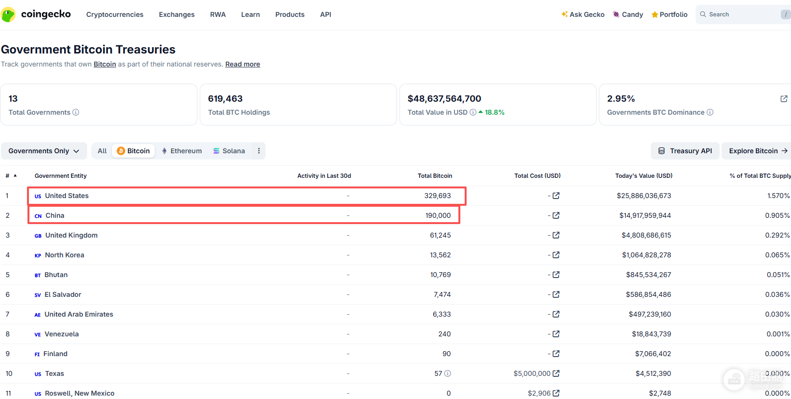Open the Venezuela row source link icon
The width and height of the screenshot is (791, 399).
[x=556, y=334]
